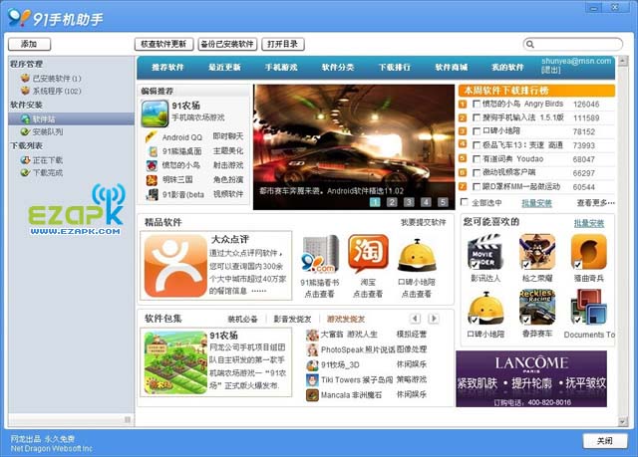Open 91影音 icon in 编辑推荐

153,194
